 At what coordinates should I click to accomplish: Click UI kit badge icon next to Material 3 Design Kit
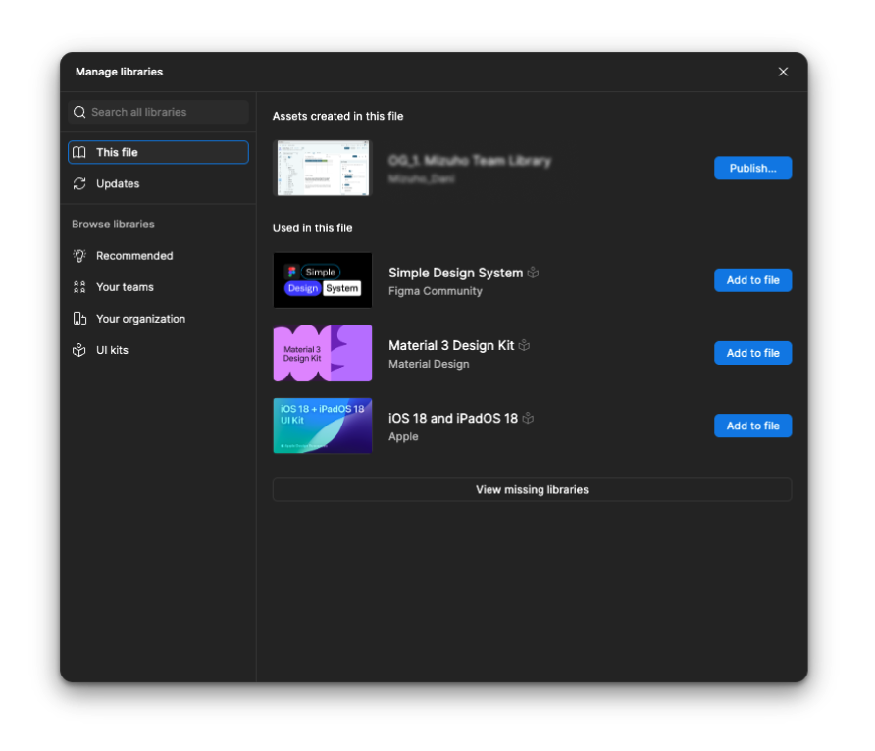524,345
